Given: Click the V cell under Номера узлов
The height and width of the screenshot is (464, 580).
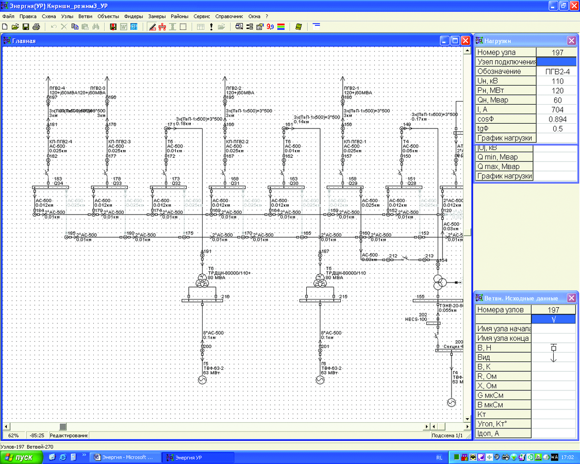Looking at the screenshot, I should click(x=553, y=319).
